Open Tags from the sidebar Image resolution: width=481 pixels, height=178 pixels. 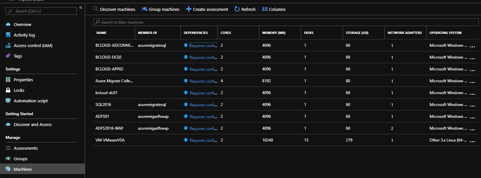pyautogui.click(x=18, y=56)
